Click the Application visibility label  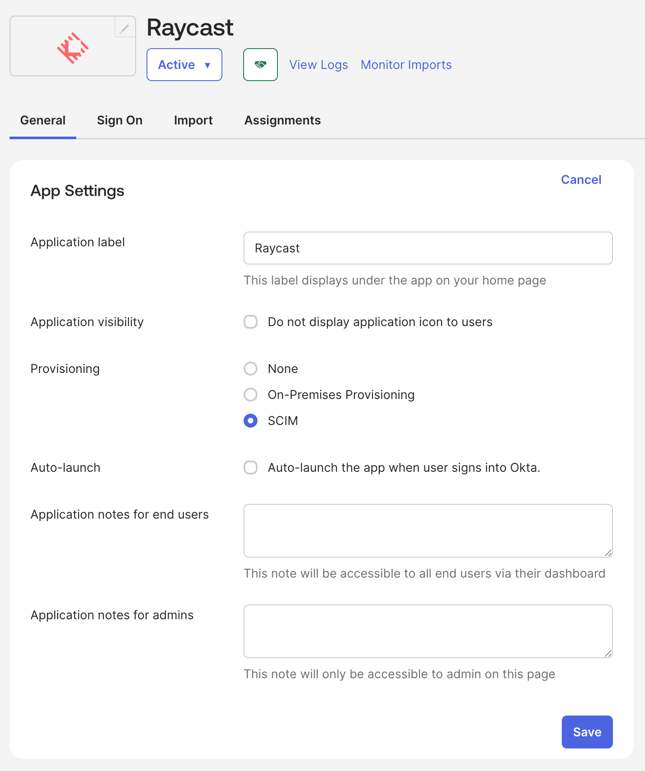[87, 322]
